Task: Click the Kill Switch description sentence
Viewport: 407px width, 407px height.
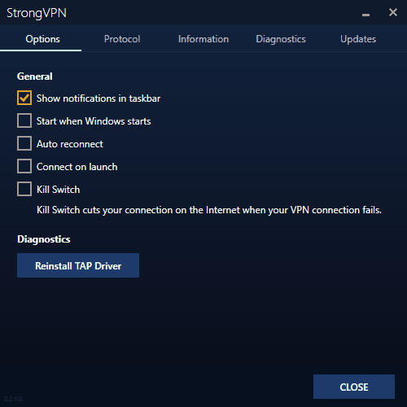Action: tap(209, 210)
